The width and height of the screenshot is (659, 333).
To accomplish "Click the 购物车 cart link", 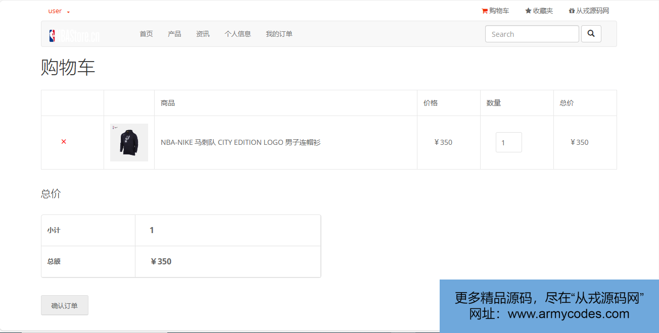I will pos(495,11).
